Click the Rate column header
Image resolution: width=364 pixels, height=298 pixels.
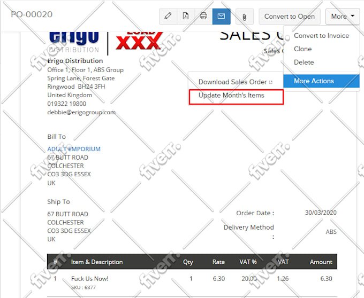(218, 262)
